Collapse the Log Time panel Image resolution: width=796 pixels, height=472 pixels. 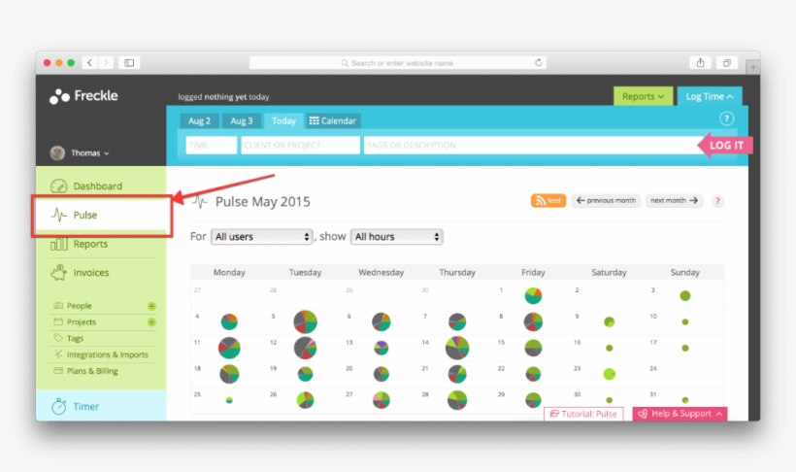710,96
